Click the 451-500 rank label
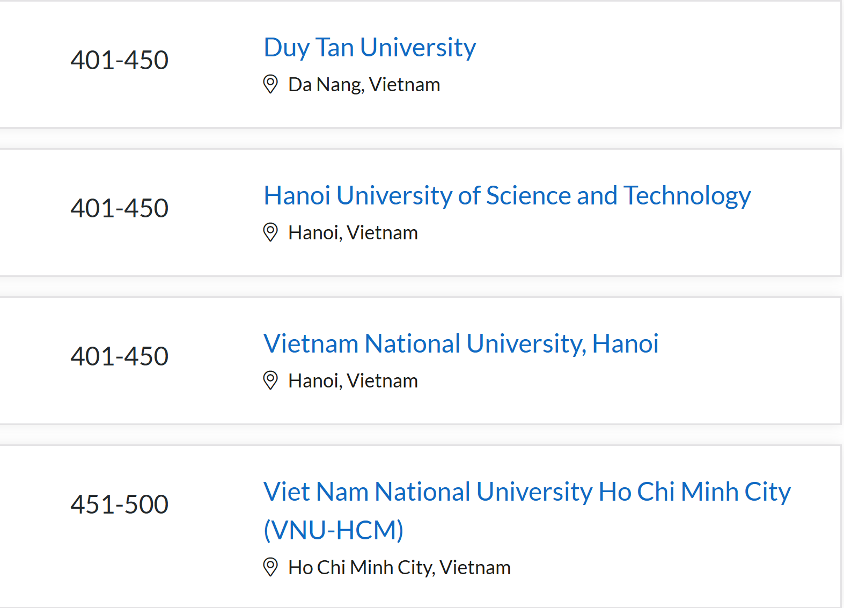Screen dimensions: 844x608 pyautogui.click(x=119, y=504)
